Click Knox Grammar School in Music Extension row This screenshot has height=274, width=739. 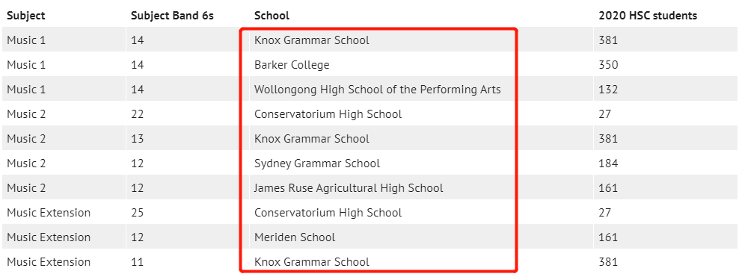pyautogui.click(x=311, y=262)
